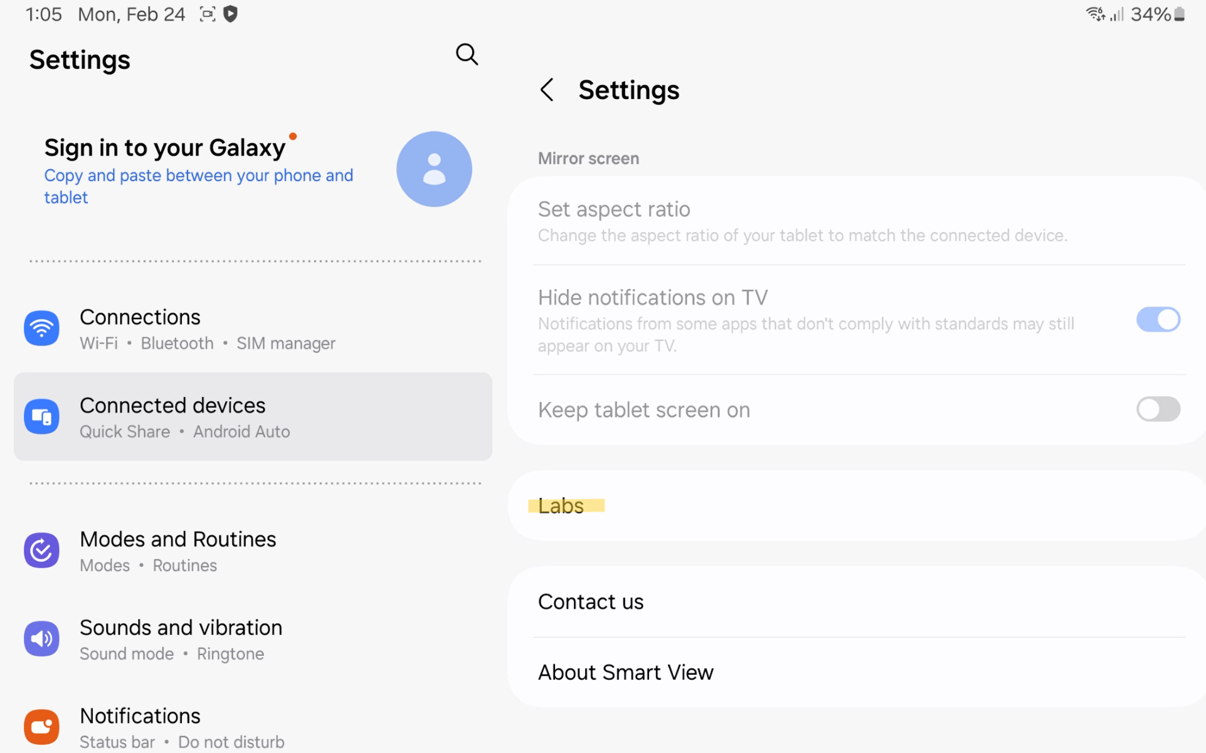Open the Connections settings entry
Viewport: 1206px width, 753px height.
[x=140, y=318]
